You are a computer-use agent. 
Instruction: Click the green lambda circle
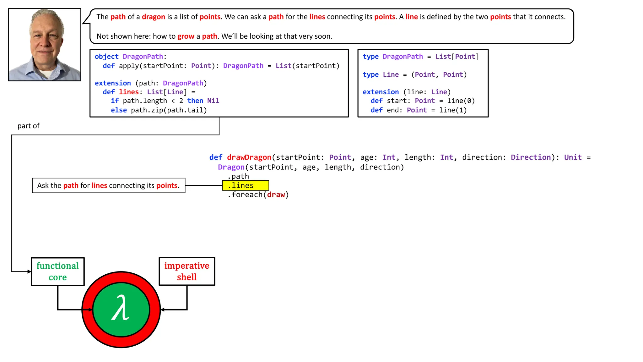click(121, 310)
